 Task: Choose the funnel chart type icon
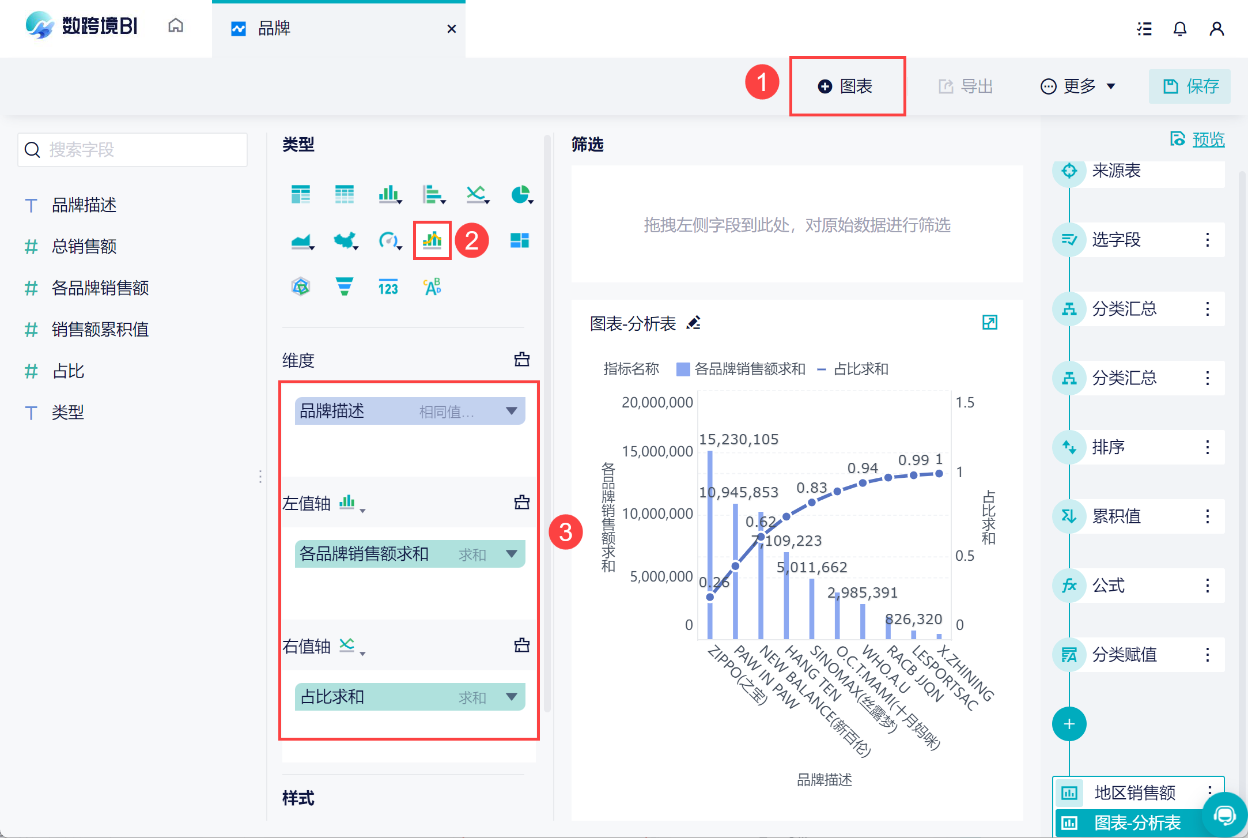click(x=345, y=286)
